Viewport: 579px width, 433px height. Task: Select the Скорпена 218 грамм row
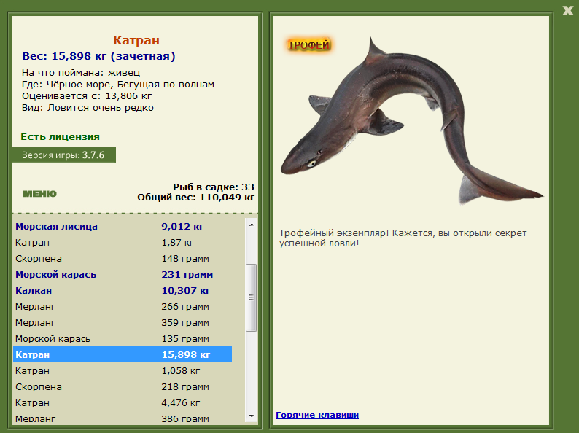pos(123,387)
